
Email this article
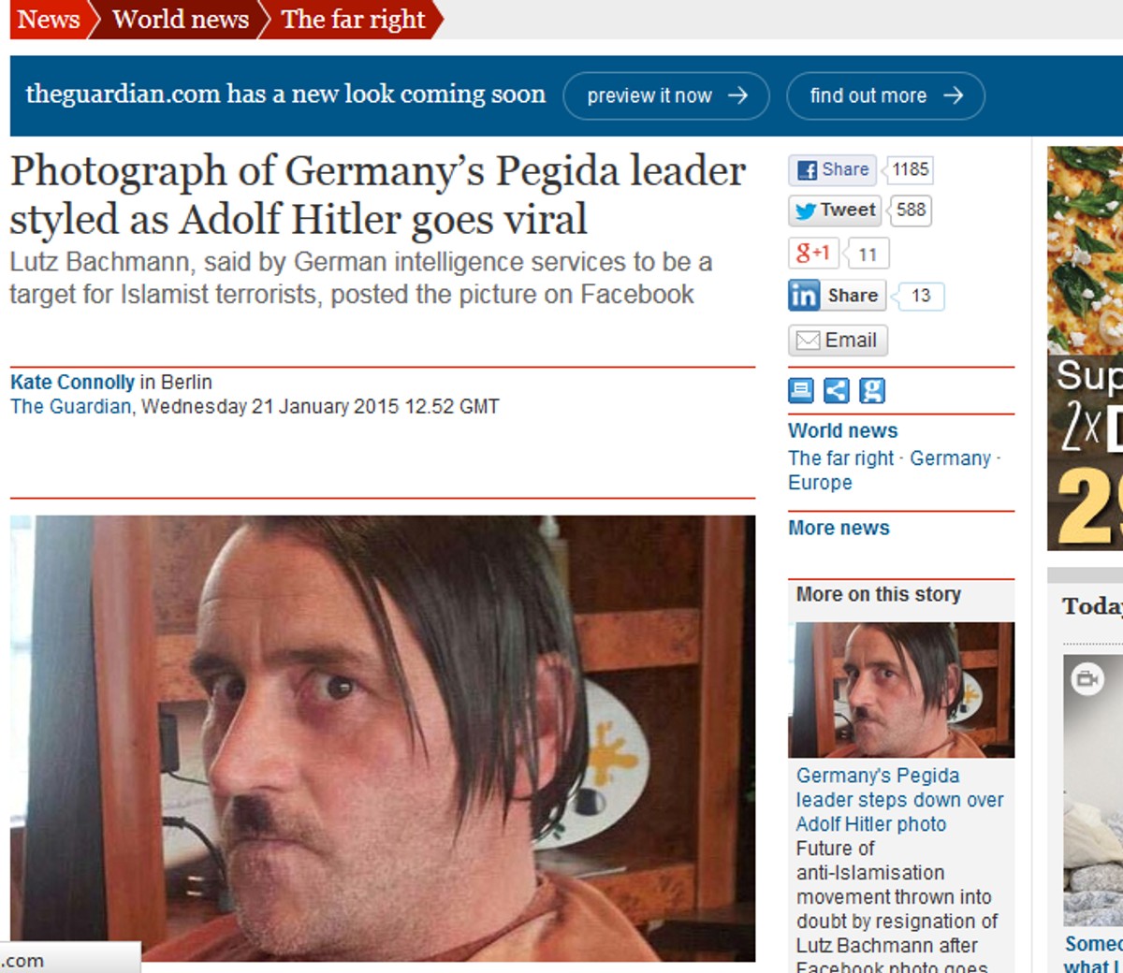coord(838,341)
